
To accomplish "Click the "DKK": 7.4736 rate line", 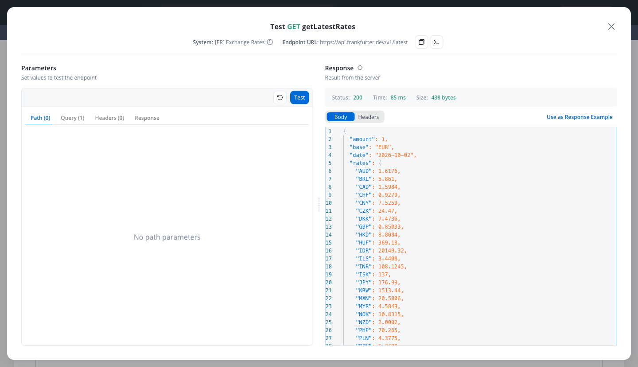I will pos(378,219).
